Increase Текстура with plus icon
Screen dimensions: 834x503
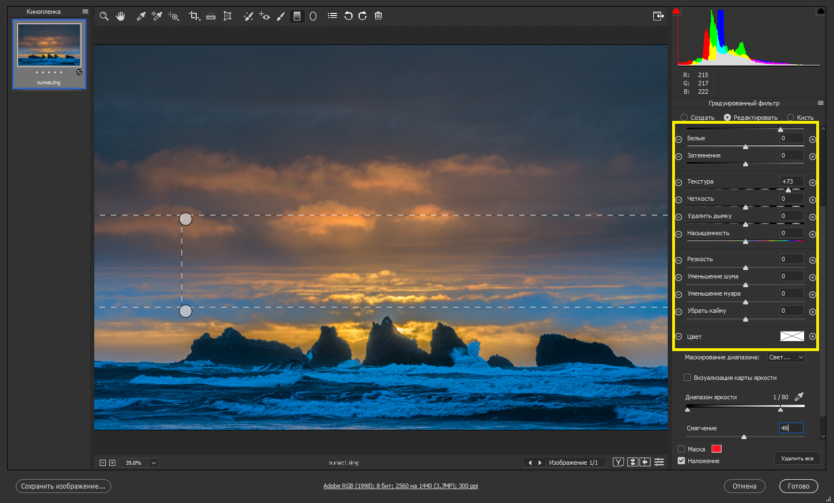click(x=812, y=182)
